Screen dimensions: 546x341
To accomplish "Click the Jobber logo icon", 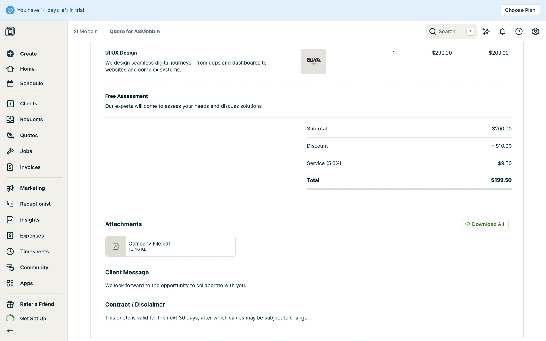I will (10, 31).
